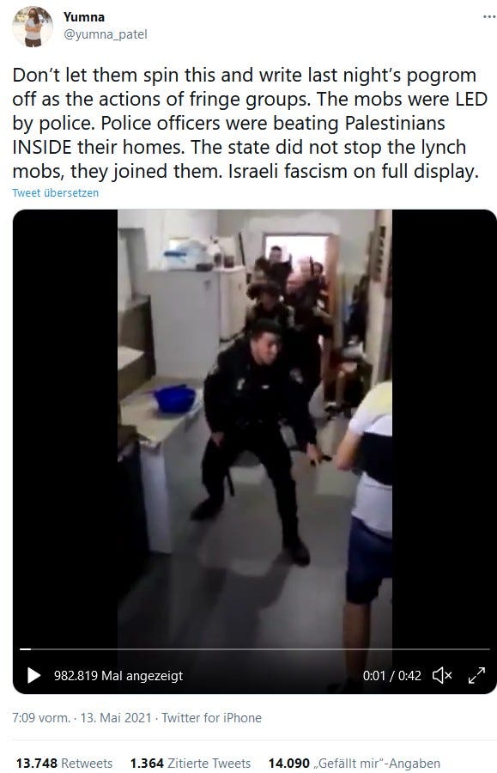
Task: Open the 7:09 vorm. 13. Mai 2021 timestamp
Action: [x=82, y=718]
